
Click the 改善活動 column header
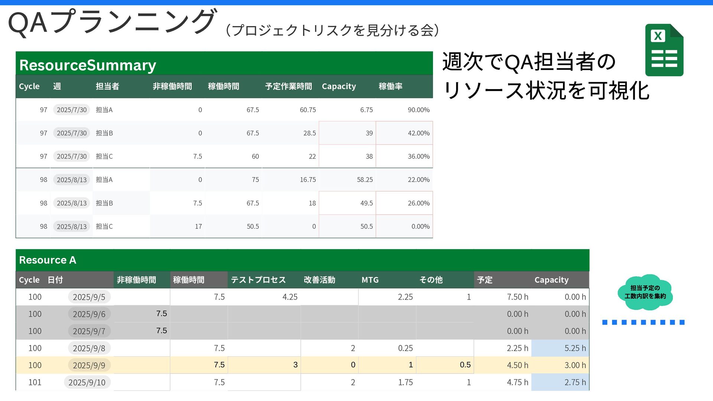(319, 280)
